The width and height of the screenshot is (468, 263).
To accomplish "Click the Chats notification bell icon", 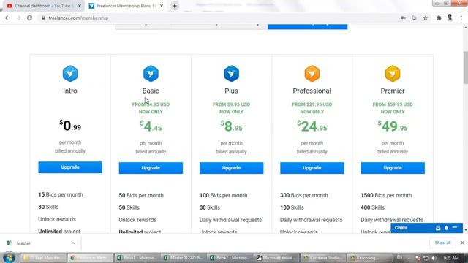I will [x=446, y=228].
